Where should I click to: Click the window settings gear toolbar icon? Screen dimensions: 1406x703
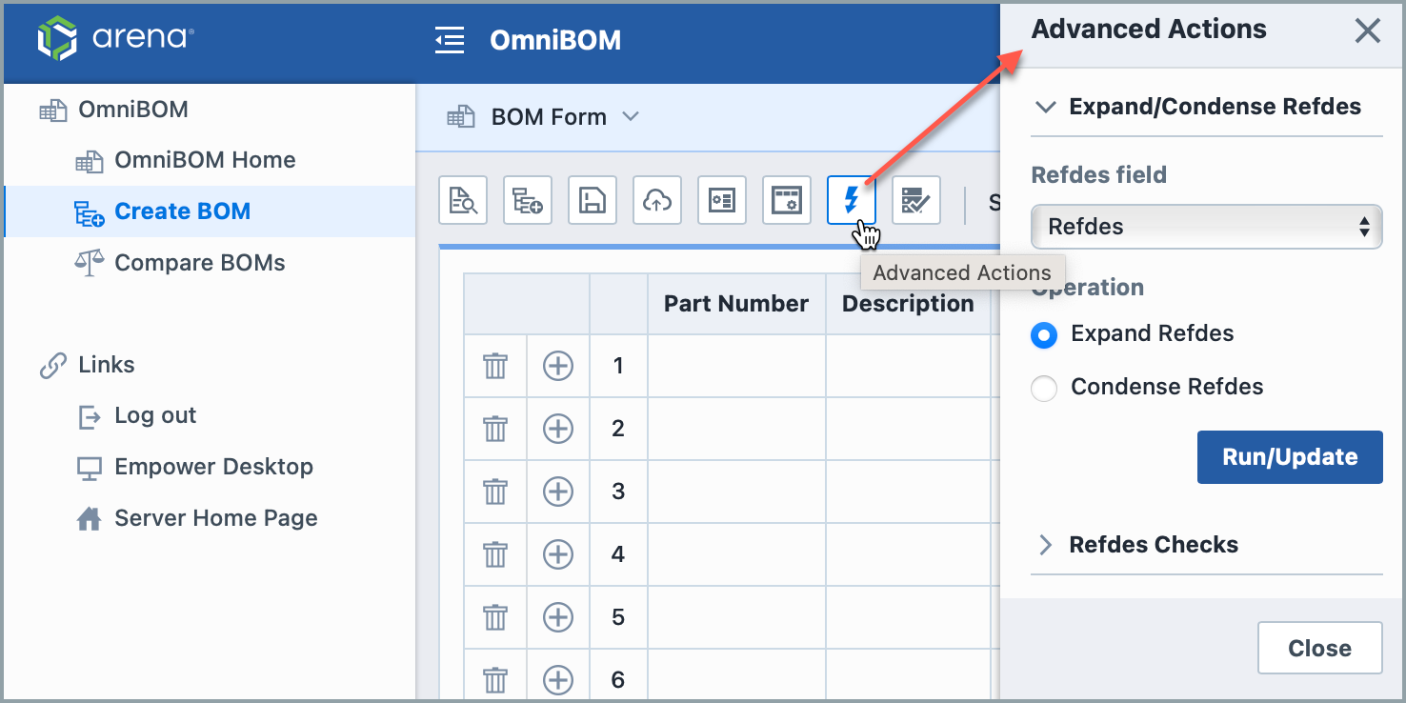(x=787, y=200)
